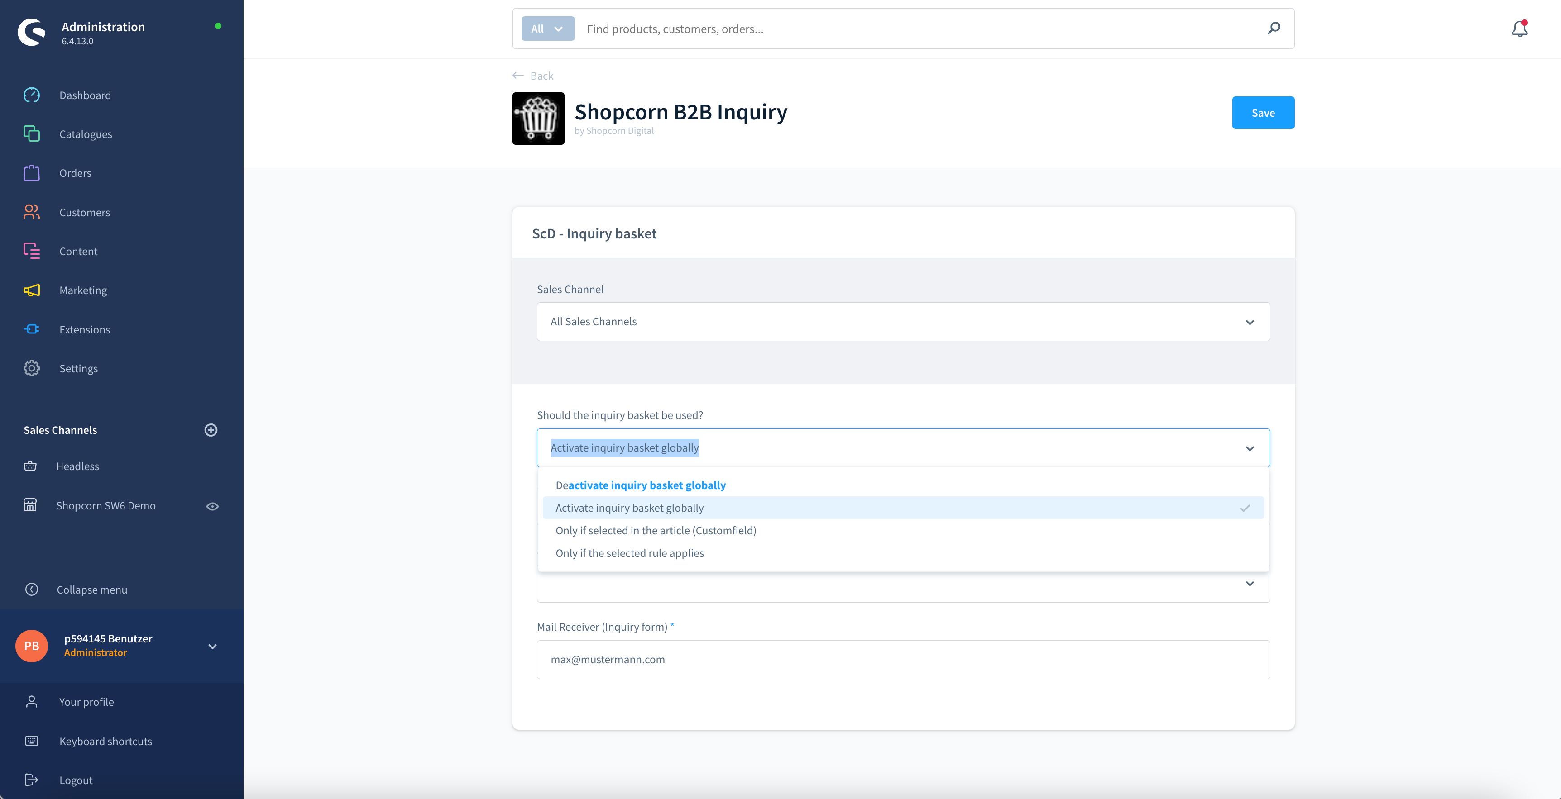Open the Marketing section
This screenshot has height=799, width=1561.
coord(82,290)
